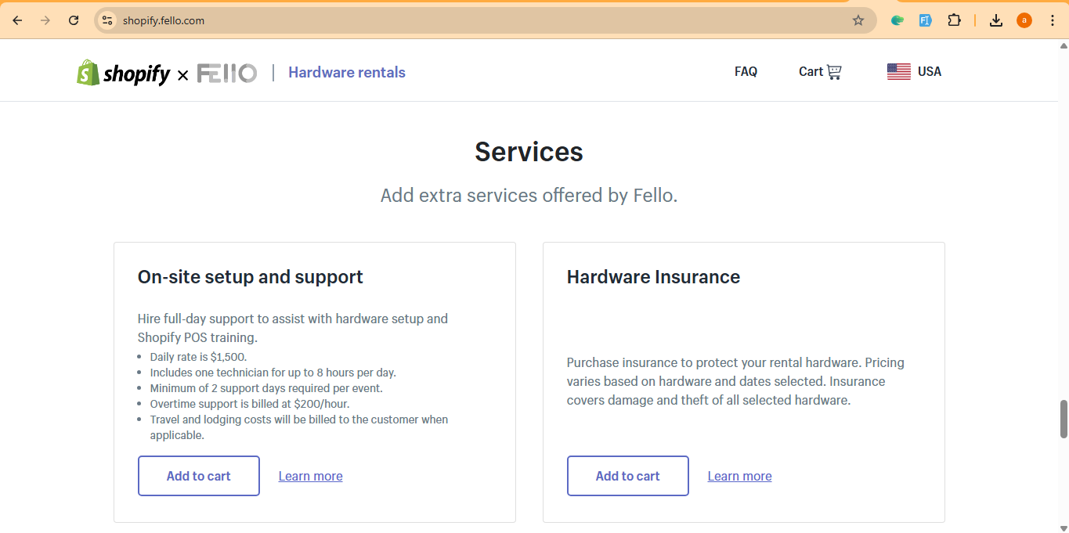Click the USA flag icon
Viewport: 1069px width, 533px height.
click(898, 72)
